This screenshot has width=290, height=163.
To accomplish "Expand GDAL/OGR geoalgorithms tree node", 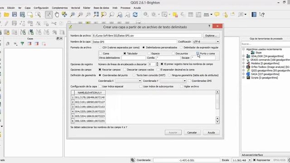I will (x=243, y=56).
